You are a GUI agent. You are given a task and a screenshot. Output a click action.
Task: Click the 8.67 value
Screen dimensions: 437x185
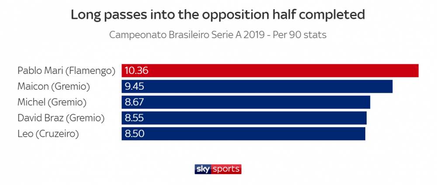click(134, 102)
